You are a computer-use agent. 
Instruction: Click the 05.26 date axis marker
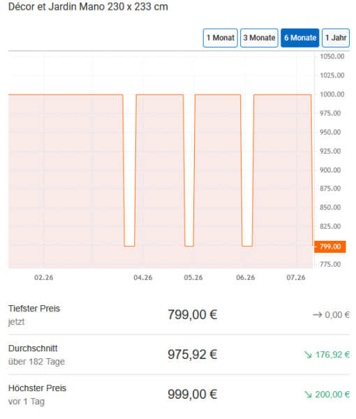pos(193,278)
